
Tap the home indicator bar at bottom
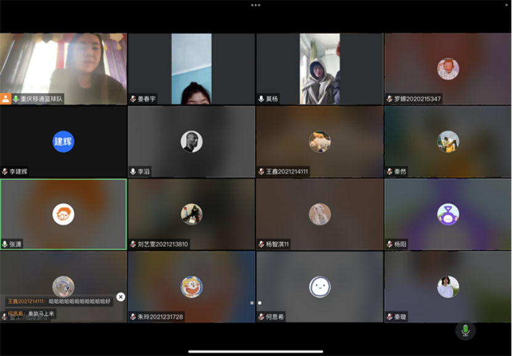pos(256,352)
